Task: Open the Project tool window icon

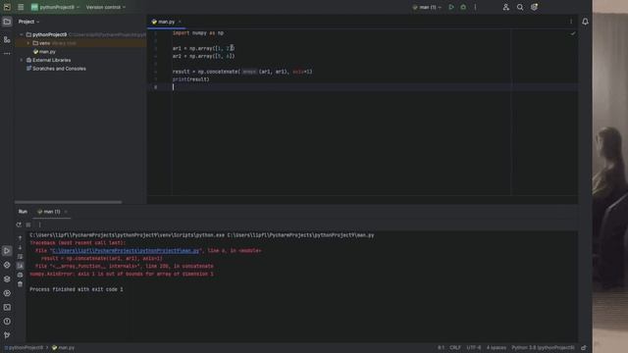Action: [x=7, y=22]
